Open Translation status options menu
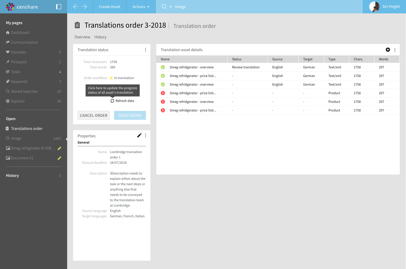 pos(145,50)
